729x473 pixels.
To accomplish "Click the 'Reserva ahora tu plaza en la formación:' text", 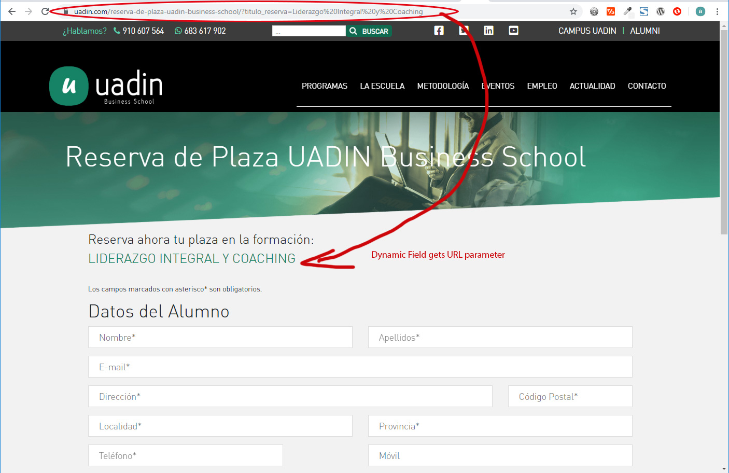I will 201,240.
